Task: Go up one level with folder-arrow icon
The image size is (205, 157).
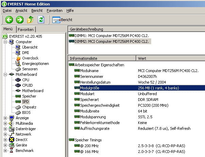Action: point(30,20)
